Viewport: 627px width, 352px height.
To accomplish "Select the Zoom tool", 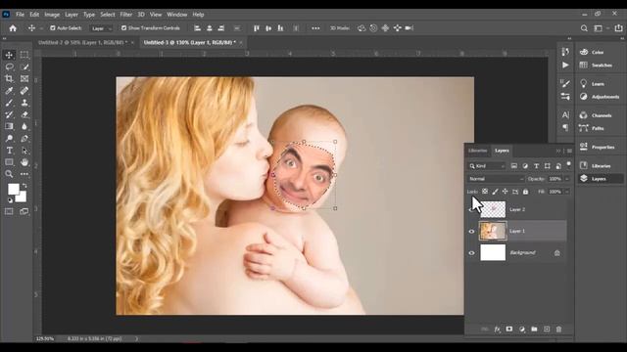I will [x=9, y=174].
